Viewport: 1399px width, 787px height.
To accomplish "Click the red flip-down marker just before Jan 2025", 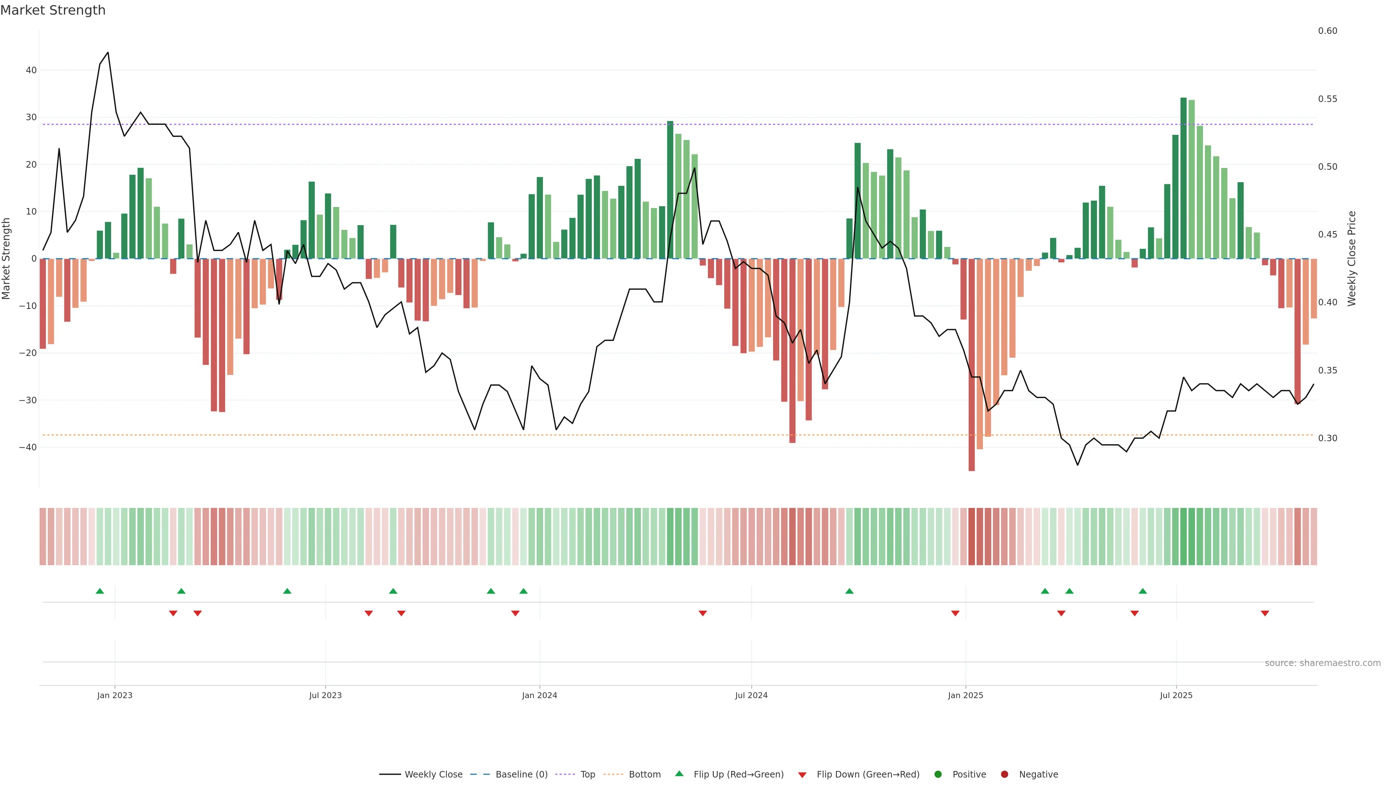I will pyautogui.click(x=955, y=613).
